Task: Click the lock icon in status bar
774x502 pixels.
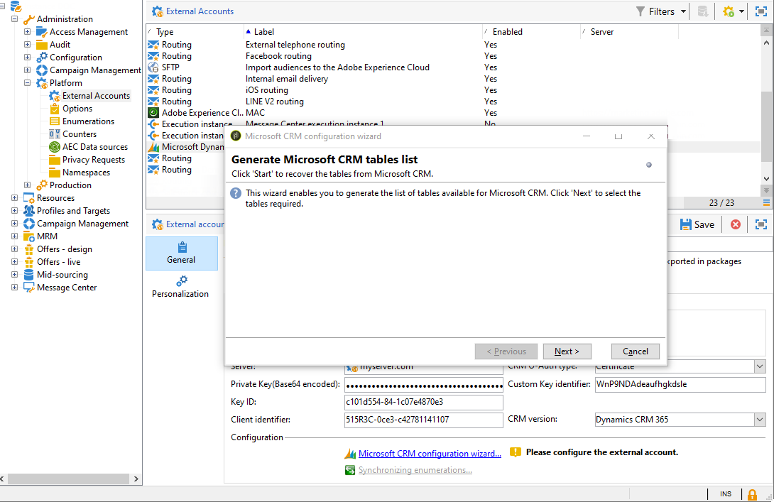Action: click(x=752, y=494)
